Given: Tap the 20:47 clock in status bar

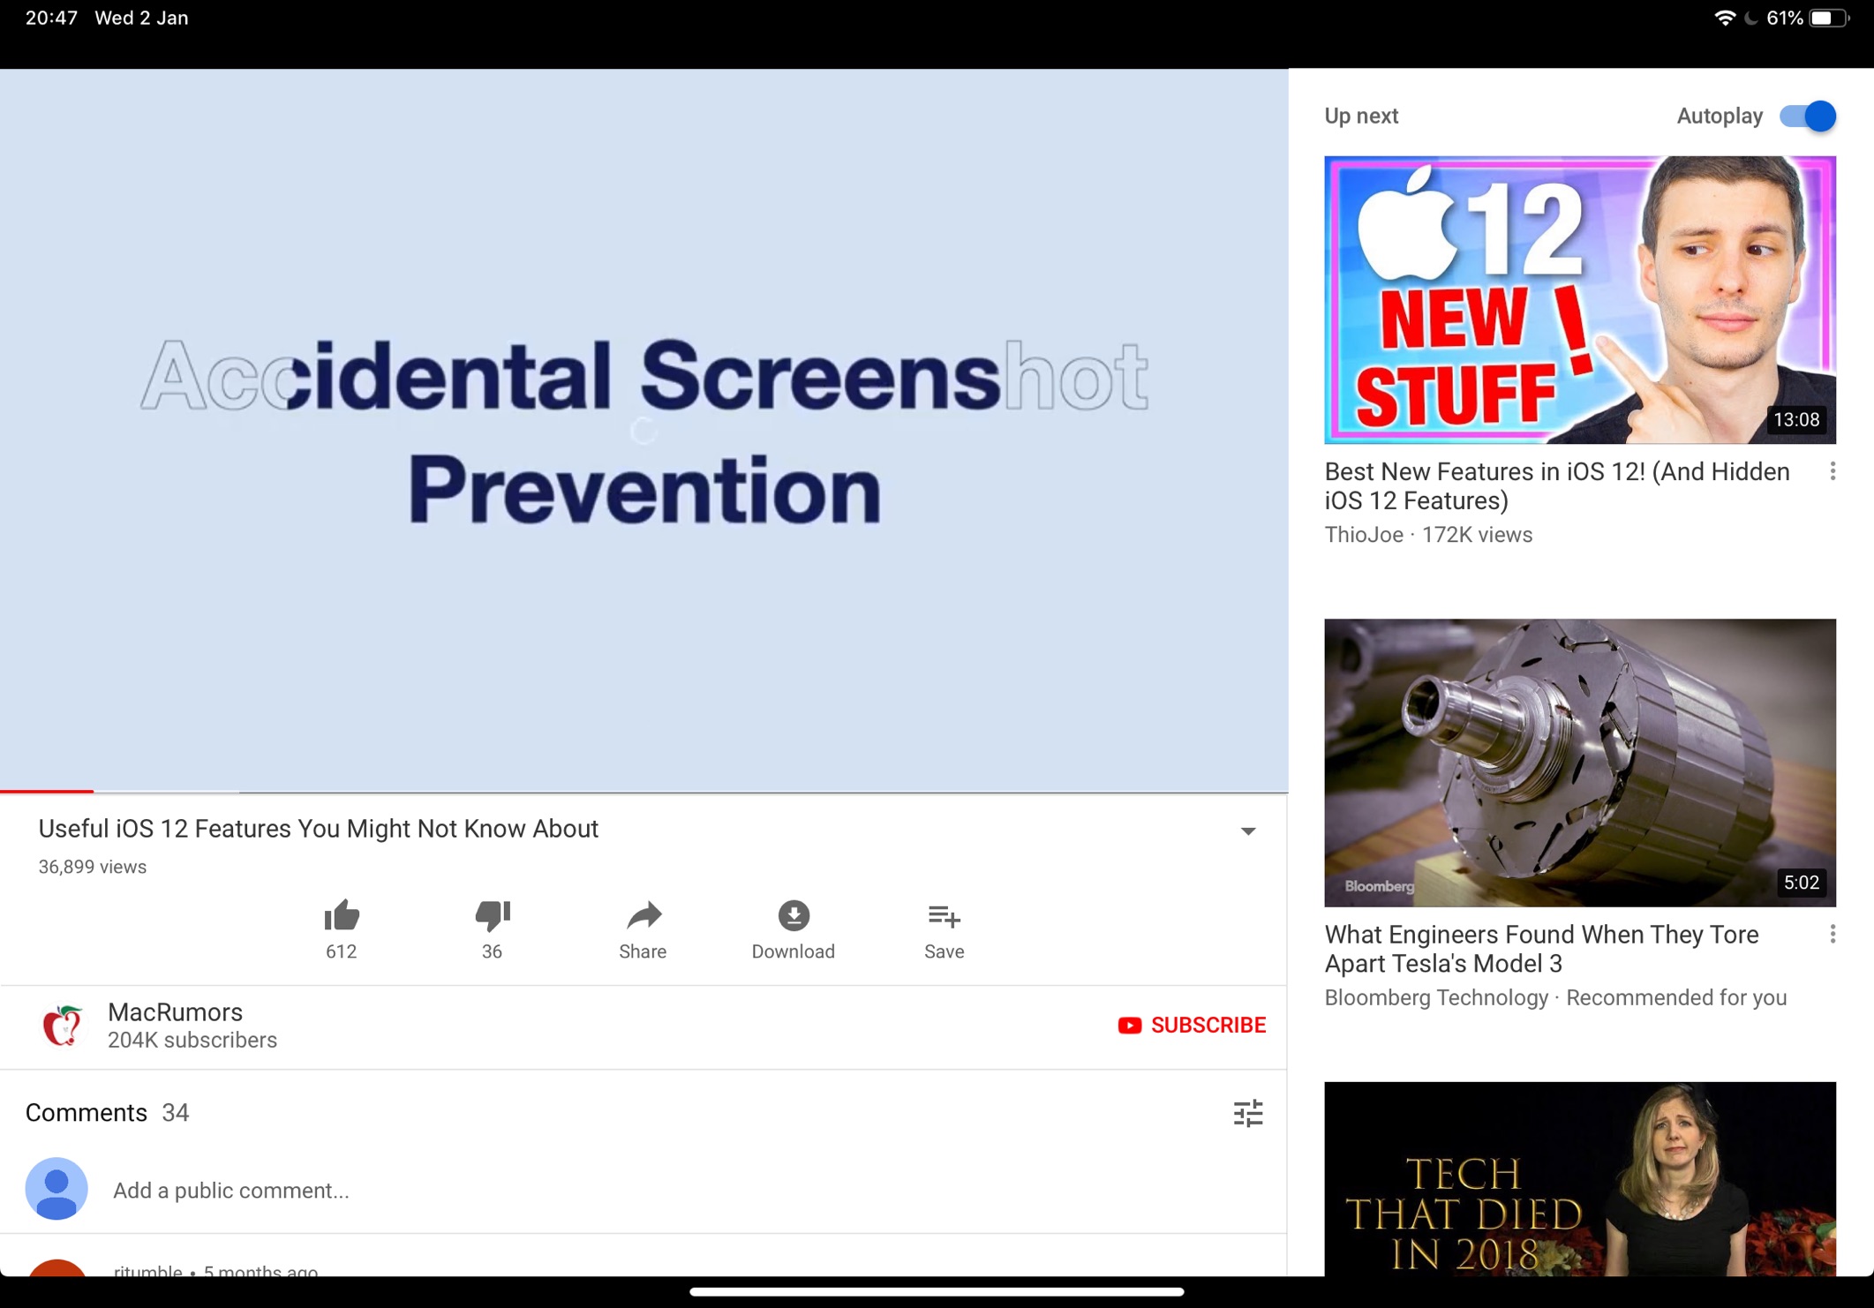Looking at the screenshot, I should [x=52, y=18].
